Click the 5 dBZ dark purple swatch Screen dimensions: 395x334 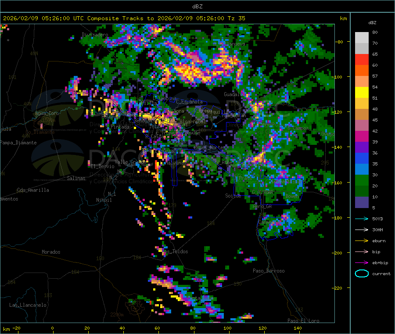(362, 202)
